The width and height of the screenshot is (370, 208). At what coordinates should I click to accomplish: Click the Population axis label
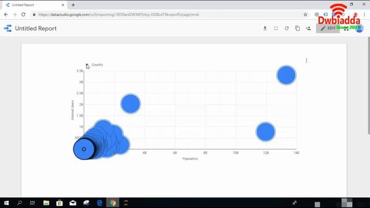190,159
